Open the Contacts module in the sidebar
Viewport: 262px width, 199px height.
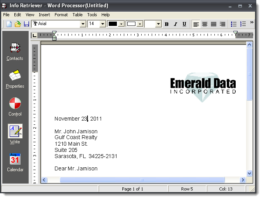[x=15, y=51]
